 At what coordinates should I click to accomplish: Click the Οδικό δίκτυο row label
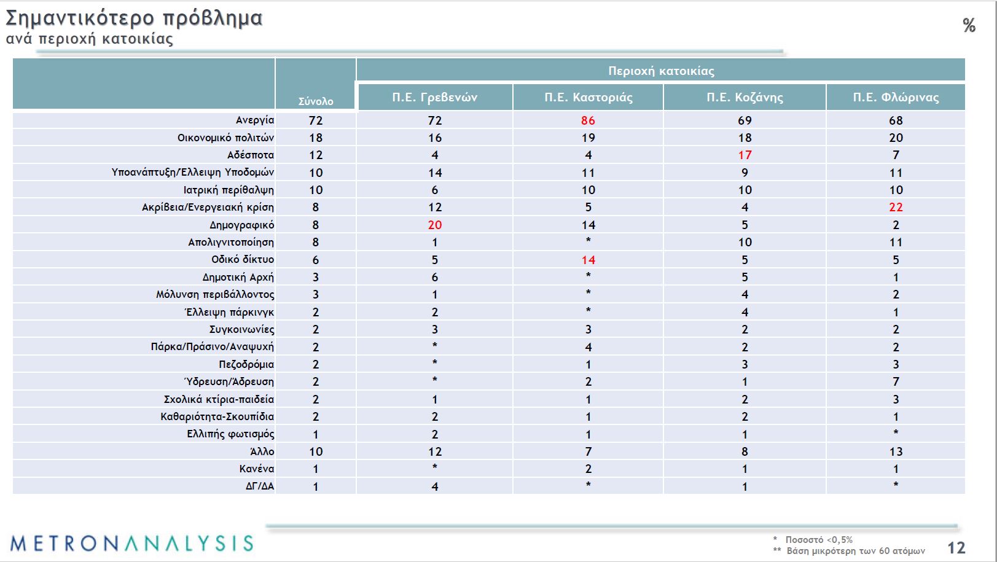243,259
